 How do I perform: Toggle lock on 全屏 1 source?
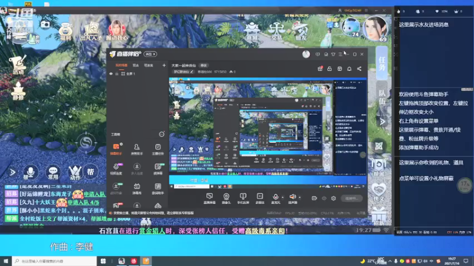click(x=117, y=73)
